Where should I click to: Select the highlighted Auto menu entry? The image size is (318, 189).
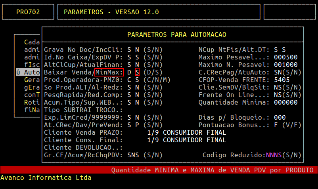click(28, 73)
